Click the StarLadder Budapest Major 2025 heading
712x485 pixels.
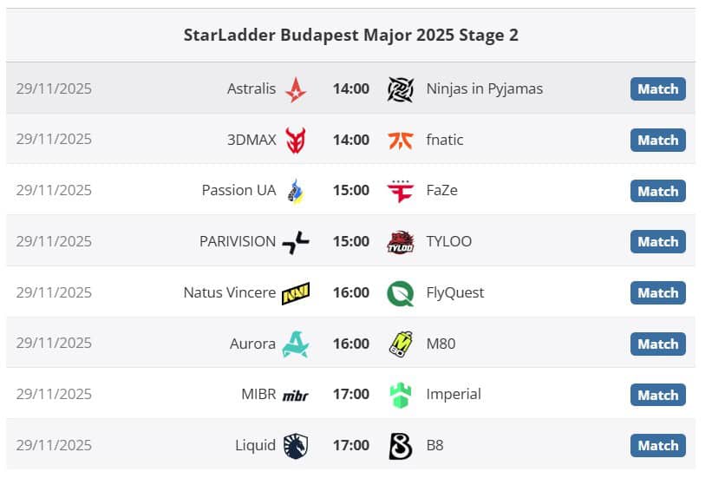350,36
